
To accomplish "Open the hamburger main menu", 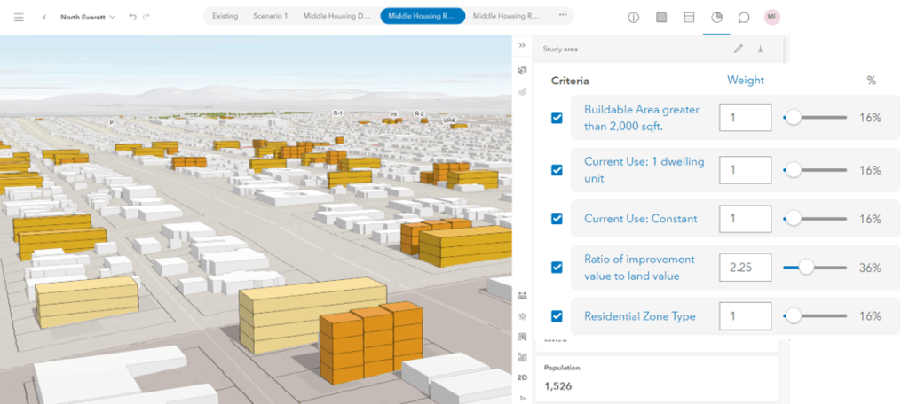I will (20, 17).
